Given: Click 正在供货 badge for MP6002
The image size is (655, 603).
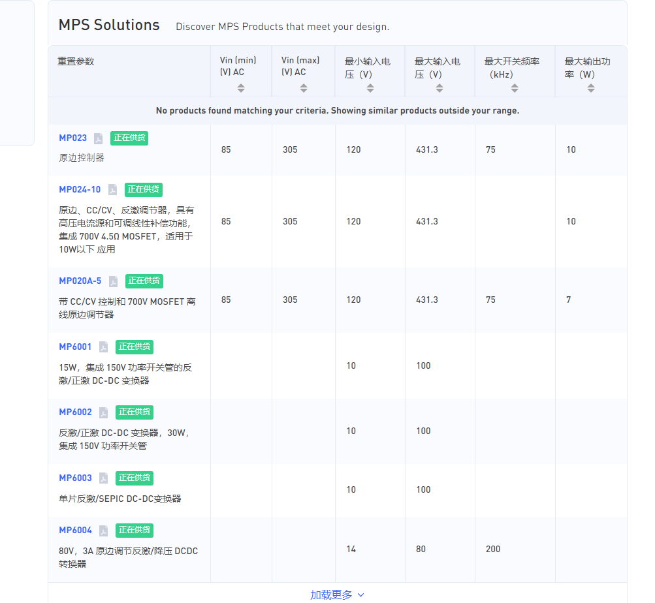Looking at the screenshot, I should [135, 412].
